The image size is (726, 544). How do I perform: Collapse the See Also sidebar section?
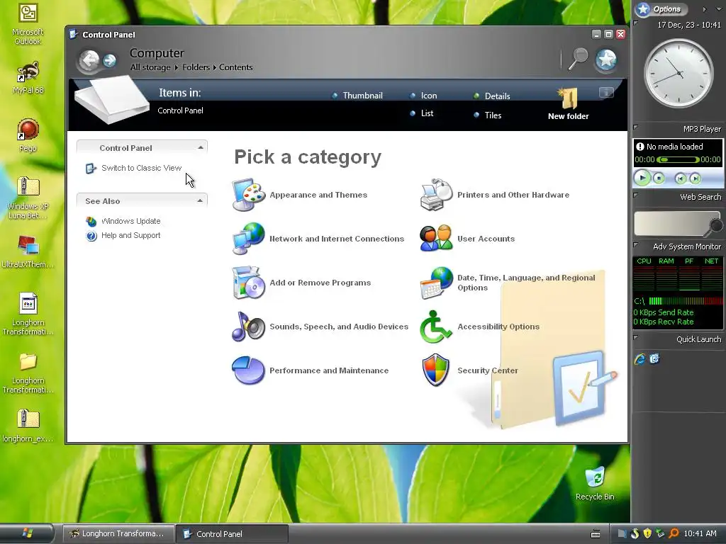[x=201, y=200]
